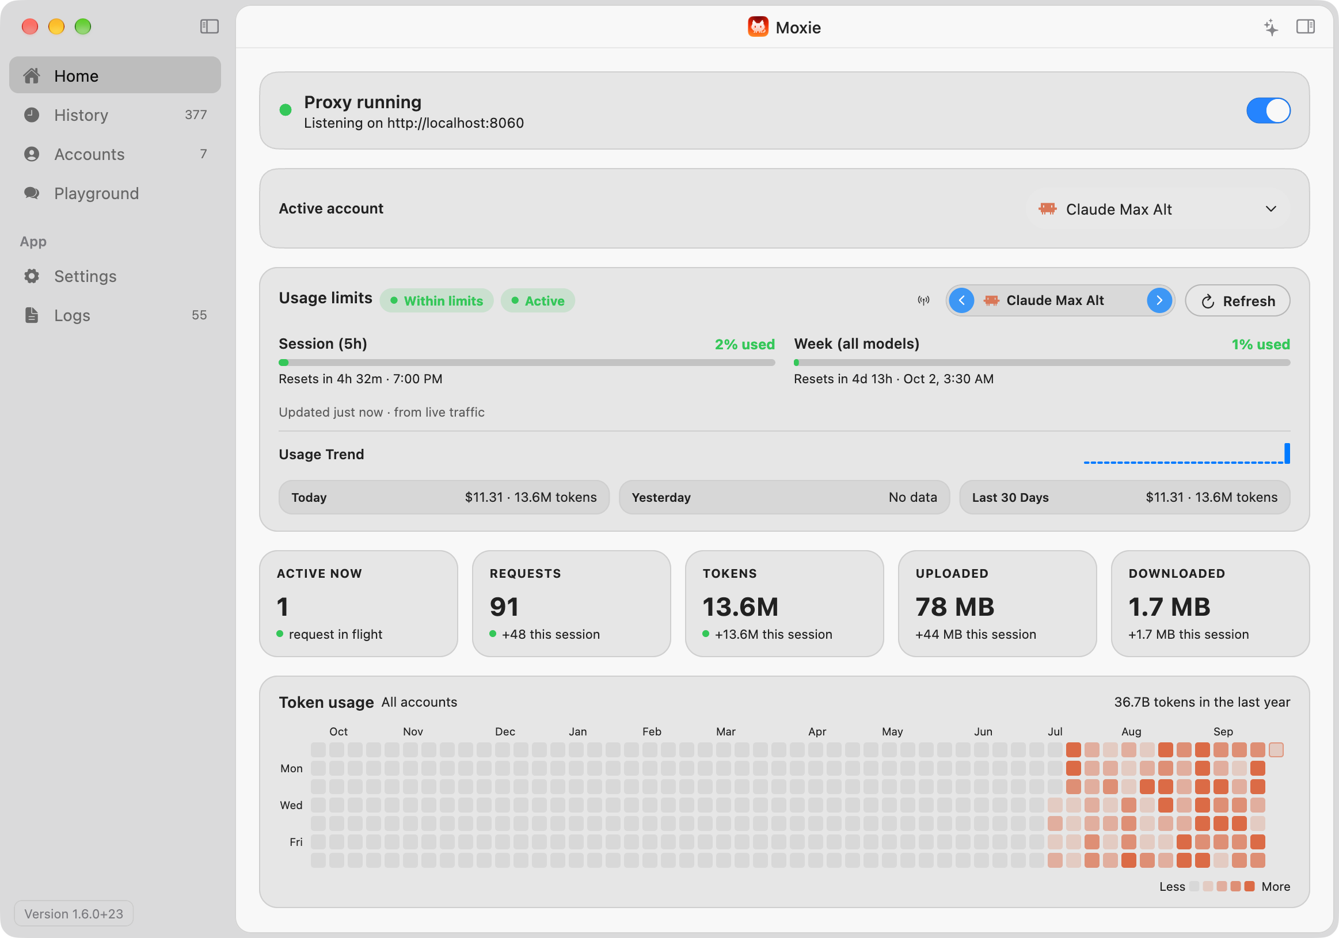Viewport: 1339px width, 938px height.
Task: Click the proxy URL http://localhost:8060
Action: click(x=455, y=123)
